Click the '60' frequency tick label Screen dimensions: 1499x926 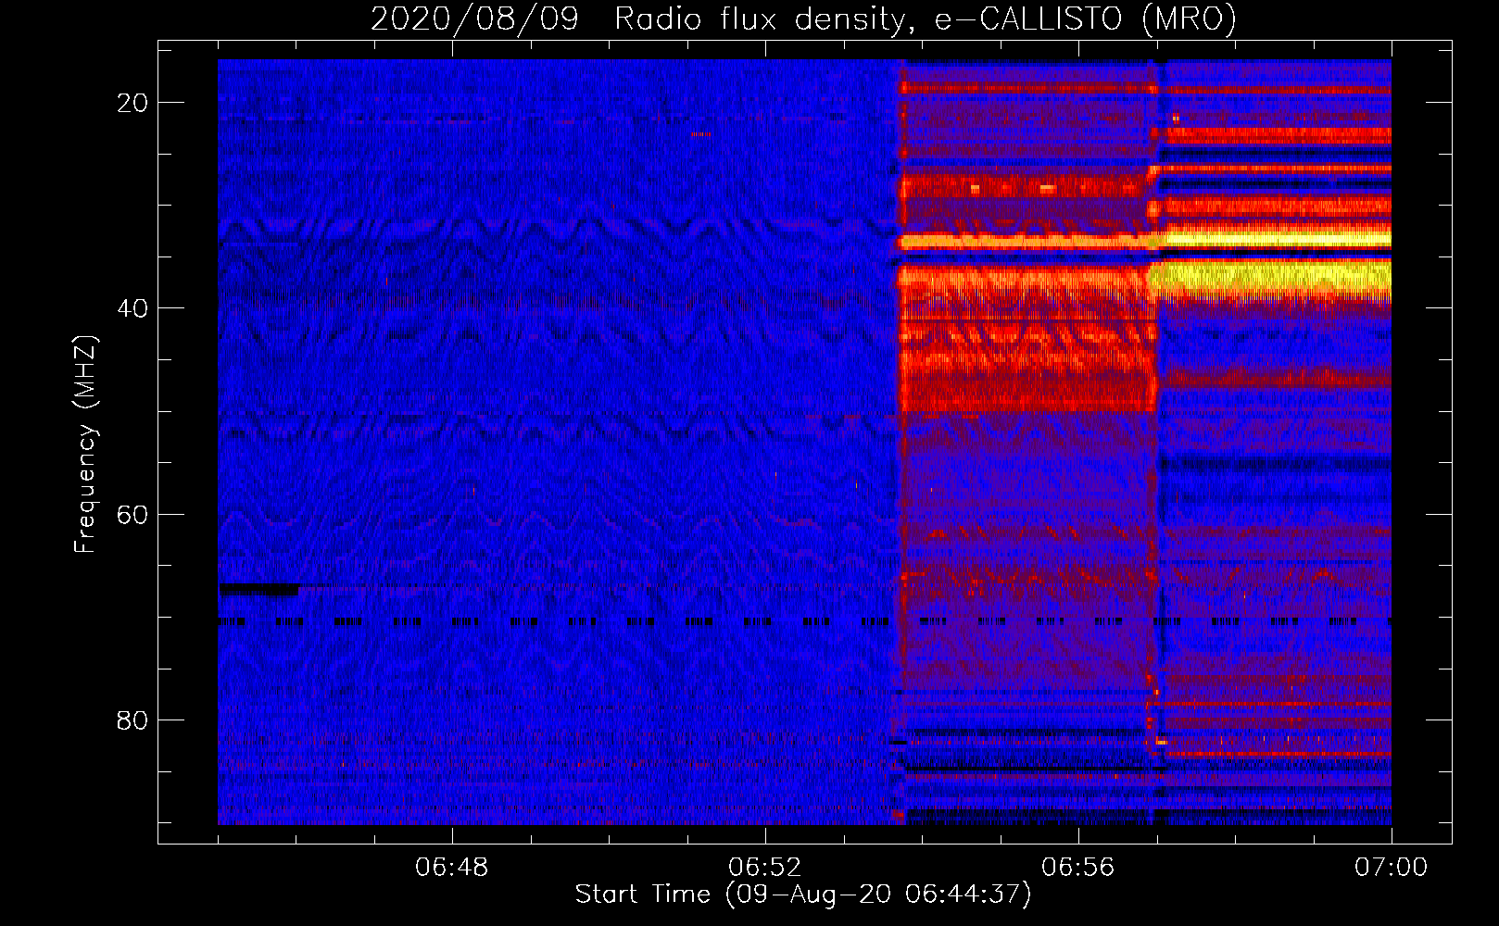[x=132, y=514]
